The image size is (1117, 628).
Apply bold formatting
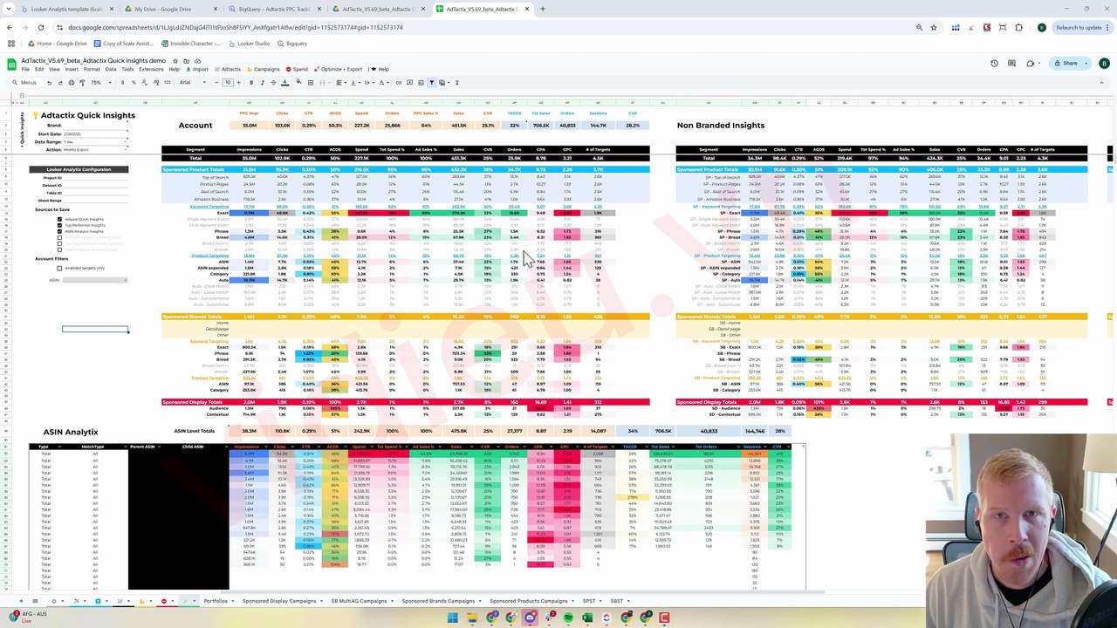251,83
